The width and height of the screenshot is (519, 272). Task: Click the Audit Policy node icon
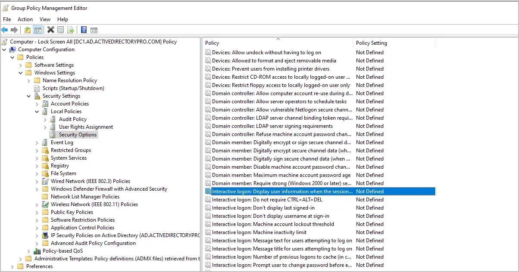53,119
